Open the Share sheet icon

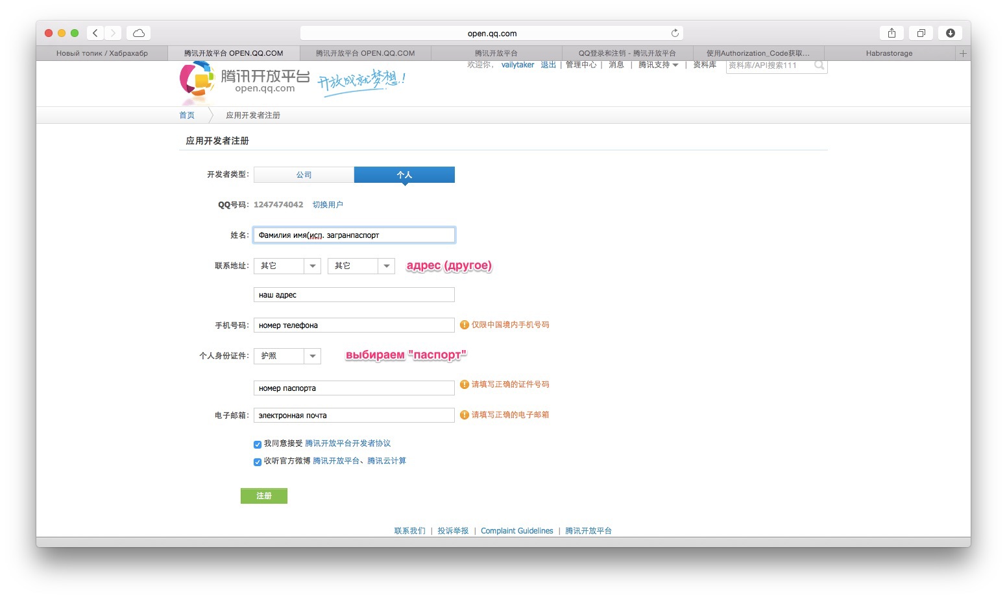(x=892, y=33)
